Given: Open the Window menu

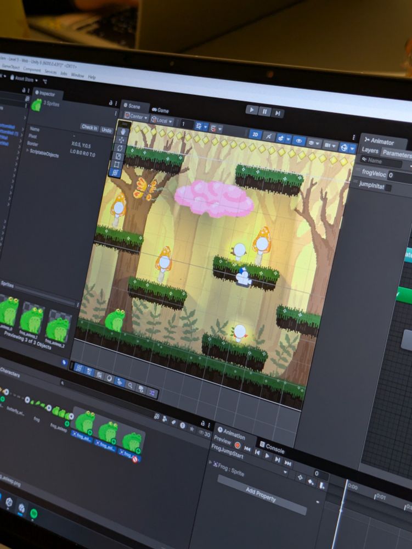Looking at the screenshot, I should 77,75.
